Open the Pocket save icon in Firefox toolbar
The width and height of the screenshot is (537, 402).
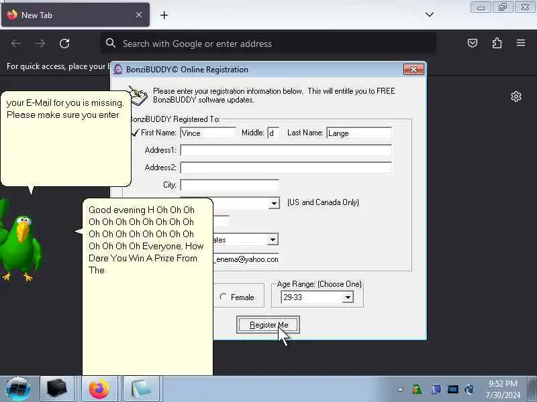pos(473,43)
